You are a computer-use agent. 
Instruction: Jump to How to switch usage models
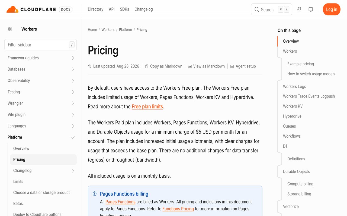[311, 74]
